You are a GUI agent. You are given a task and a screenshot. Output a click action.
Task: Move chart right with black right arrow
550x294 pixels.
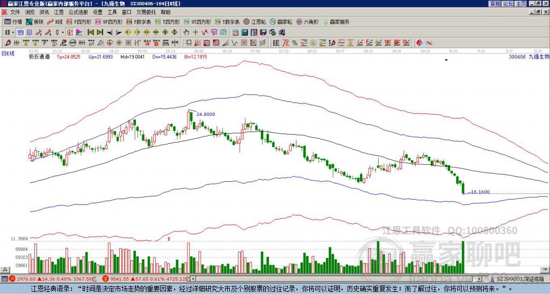pos(119,33)
